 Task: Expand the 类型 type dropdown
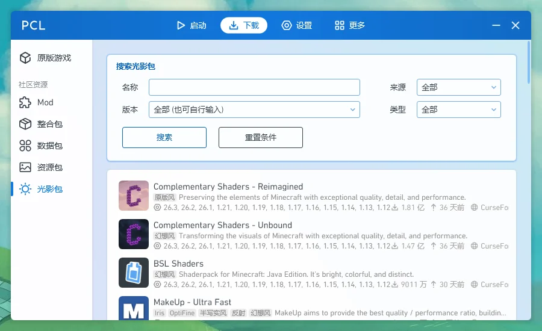click(x=459, y=110)
